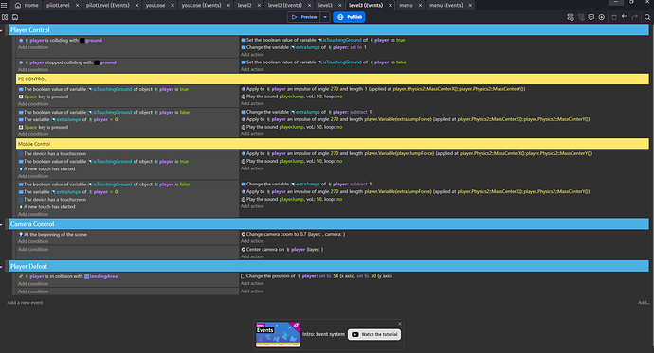Close the level3 scene tab

340,5
